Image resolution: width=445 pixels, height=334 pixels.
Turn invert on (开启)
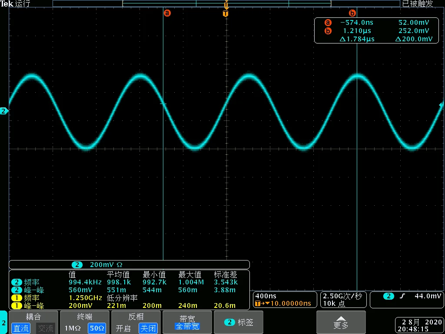click(123, 328)
